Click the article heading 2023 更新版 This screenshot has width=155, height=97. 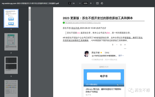pyautogui.click(x=98, y=18)
